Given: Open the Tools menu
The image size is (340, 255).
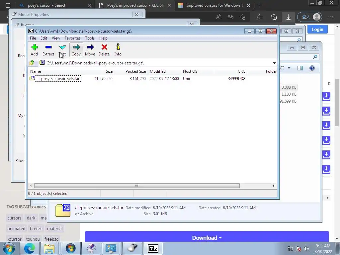Looking at the screenshot, I should click(x=90, y=38).
